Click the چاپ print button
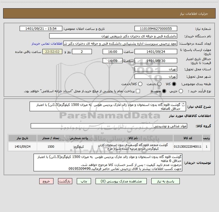The height and width of the screenshot is (212, 219). (84, 181)
